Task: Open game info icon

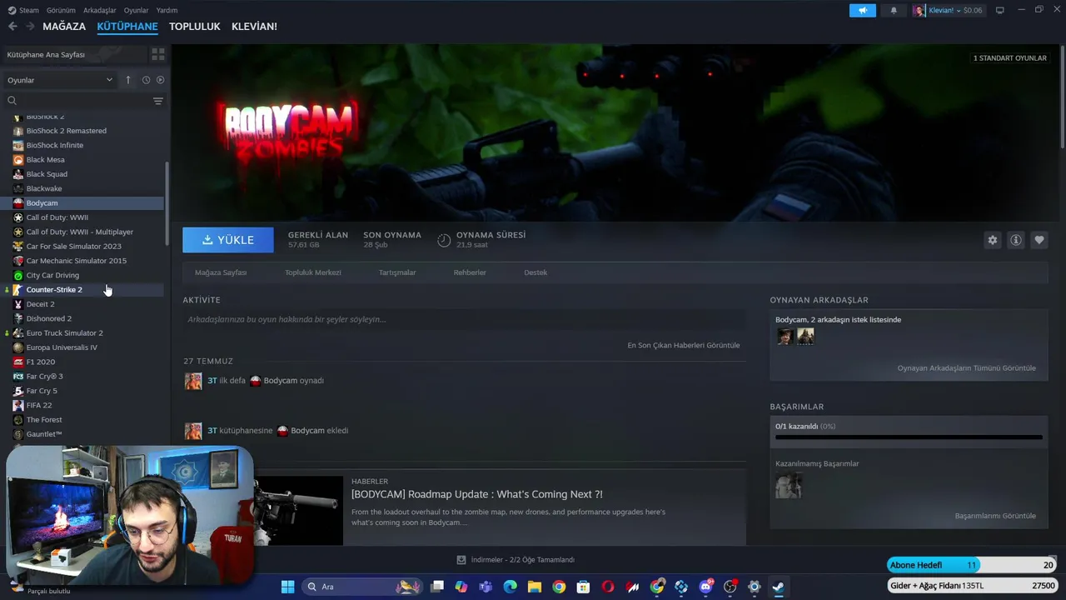Action: [x=1015, y=240]
